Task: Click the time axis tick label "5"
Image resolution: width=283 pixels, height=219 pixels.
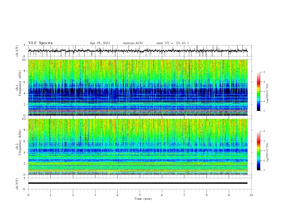Action: 140,195
